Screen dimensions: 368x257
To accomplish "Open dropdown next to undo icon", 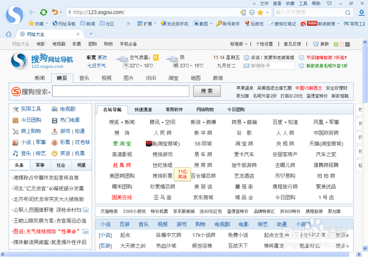I will (61, 12).
